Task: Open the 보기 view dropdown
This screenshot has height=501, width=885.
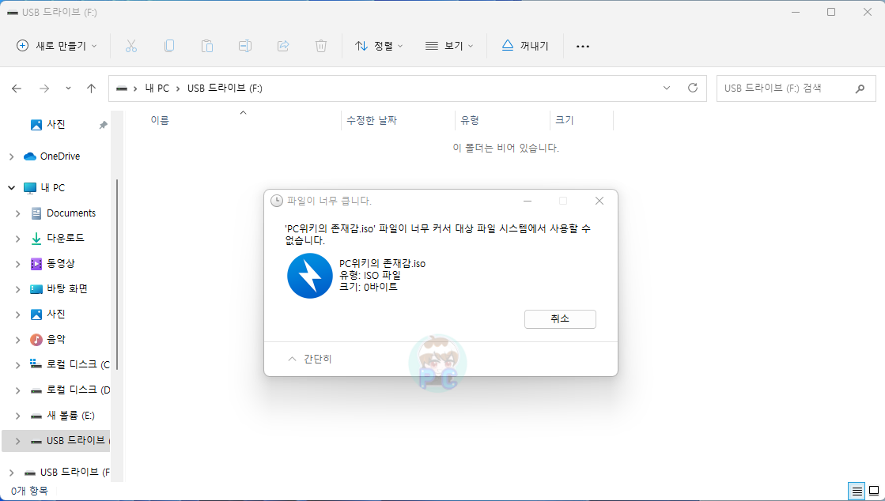Action: pos(449,47)
